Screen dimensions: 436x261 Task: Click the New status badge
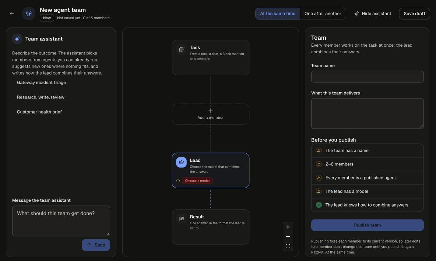point(47,18)
